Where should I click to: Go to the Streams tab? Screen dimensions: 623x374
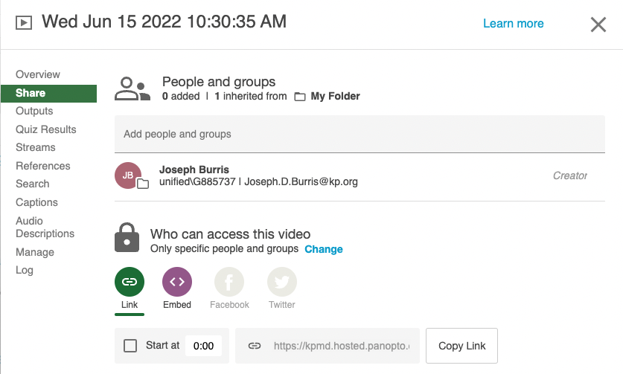pos(36,147)
